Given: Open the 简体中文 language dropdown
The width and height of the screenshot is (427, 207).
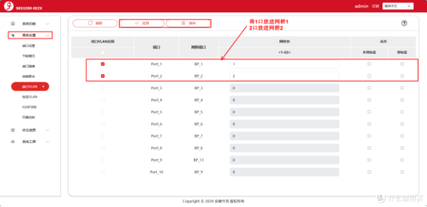Looking at the screenshot, I should coord(398,6).
